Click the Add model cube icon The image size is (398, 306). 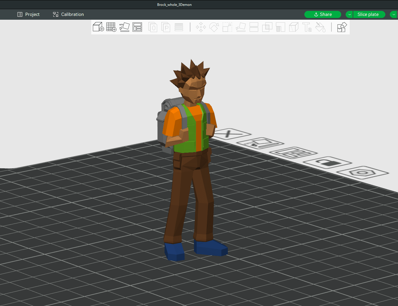[x=98, y=27]
